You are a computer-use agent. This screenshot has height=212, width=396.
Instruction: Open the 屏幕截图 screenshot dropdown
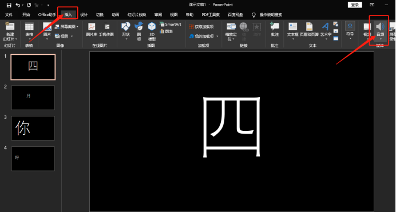[x=77, y=27]
